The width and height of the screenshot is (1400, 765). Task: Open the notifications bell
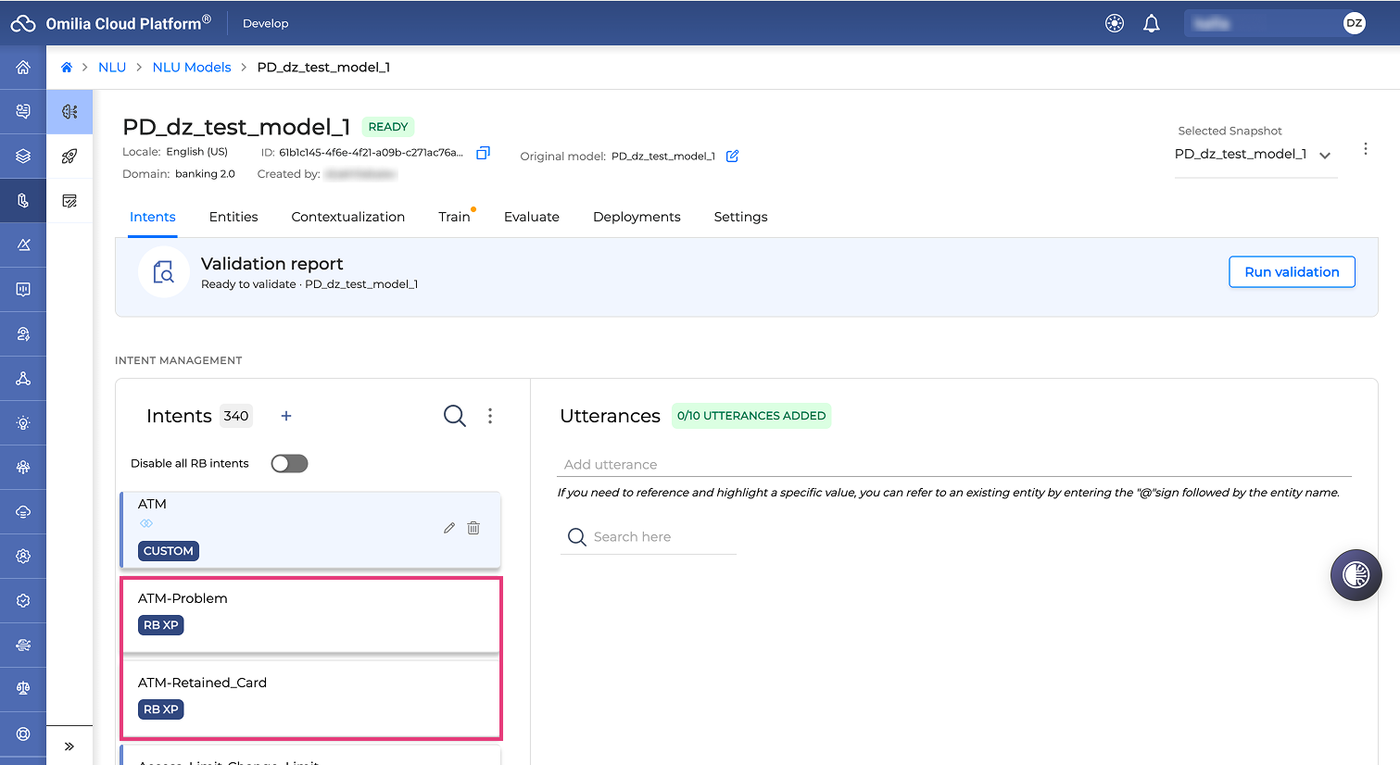1152,23
